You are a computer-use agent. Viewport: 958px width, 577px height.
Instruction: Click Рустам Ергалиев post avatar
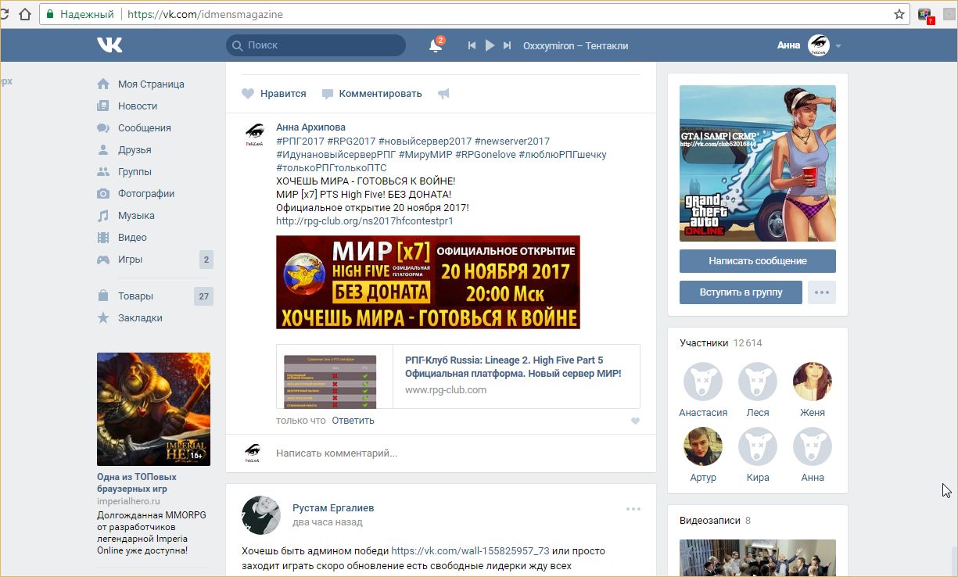click(x=261, y=514)
